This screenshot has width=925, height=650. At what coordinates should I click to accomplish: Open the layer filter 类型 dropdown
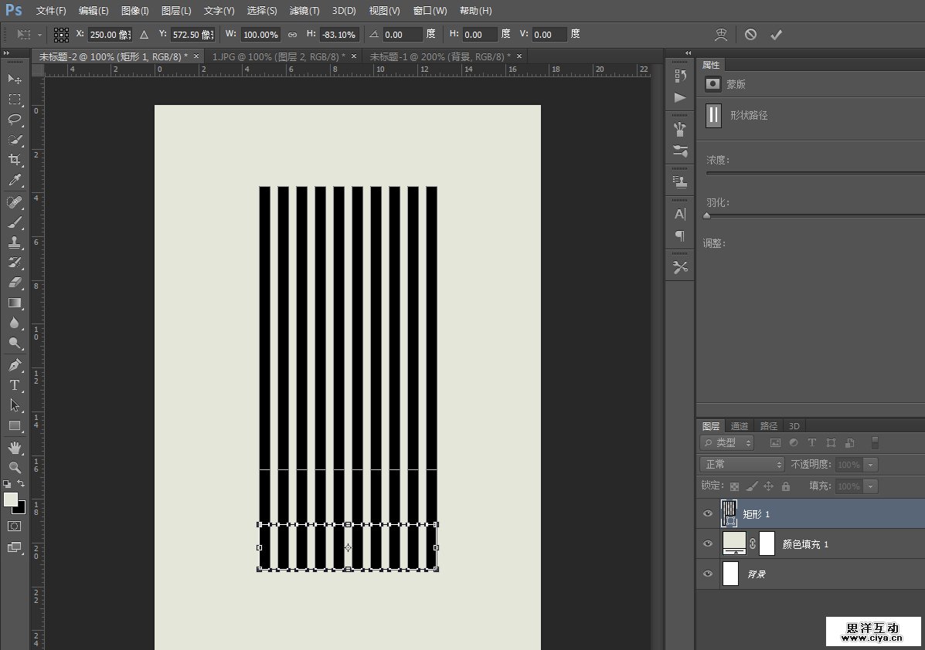point(727,443)
